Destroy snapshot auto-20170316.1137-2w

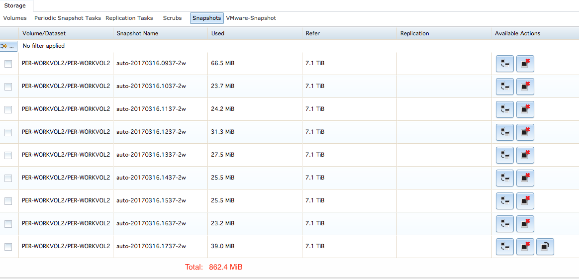(525, 109)
